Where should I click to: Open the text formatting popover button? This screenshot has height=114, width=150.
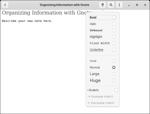[x=102, y=5]
